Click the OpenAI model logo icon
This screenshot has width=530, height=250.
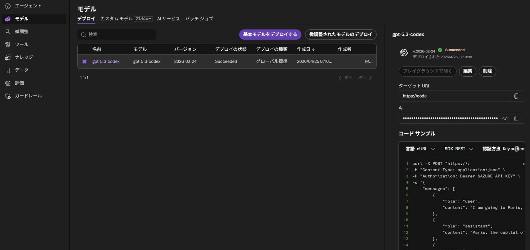click(404, 52)
